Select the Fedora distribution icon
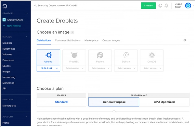The height and width of the screenshot is (127, 195). pyautogui.click(x=100, y=55)
